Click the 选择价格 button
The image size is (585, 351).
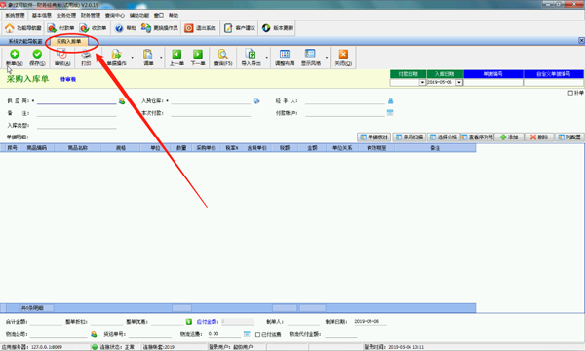444,137
